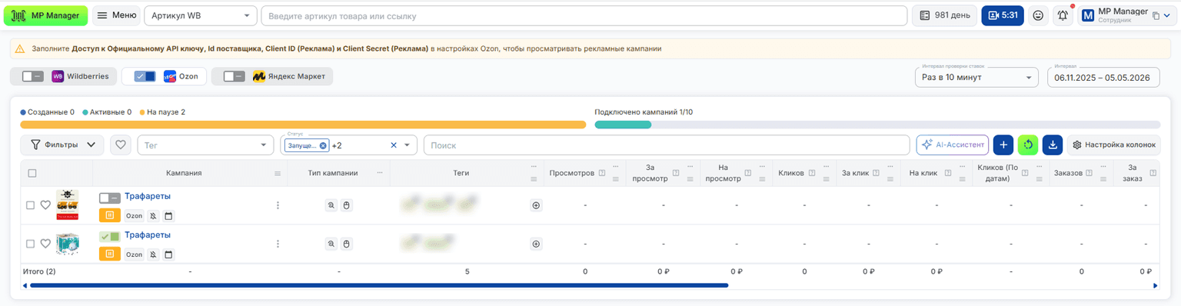1181x306 pixels.
Task: Open the Меню hamburger menu
Action: click(116, 15)
